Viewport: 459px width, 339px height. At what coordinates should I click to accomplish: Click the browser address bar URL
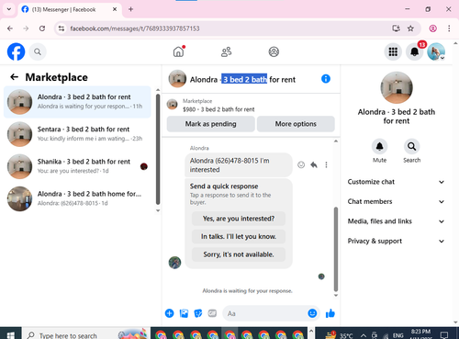tap(135, 28)
